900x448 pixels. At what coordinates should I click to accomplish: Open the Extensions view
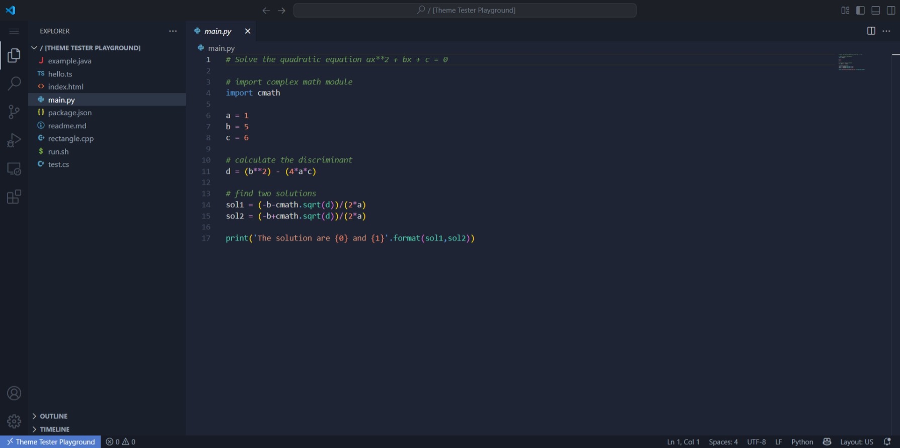[14, 197]
